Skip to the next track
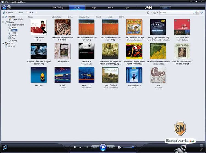Image resolution: width=206 pixels, height=153 pixels. pyautogui.click(x=111, y=147)
